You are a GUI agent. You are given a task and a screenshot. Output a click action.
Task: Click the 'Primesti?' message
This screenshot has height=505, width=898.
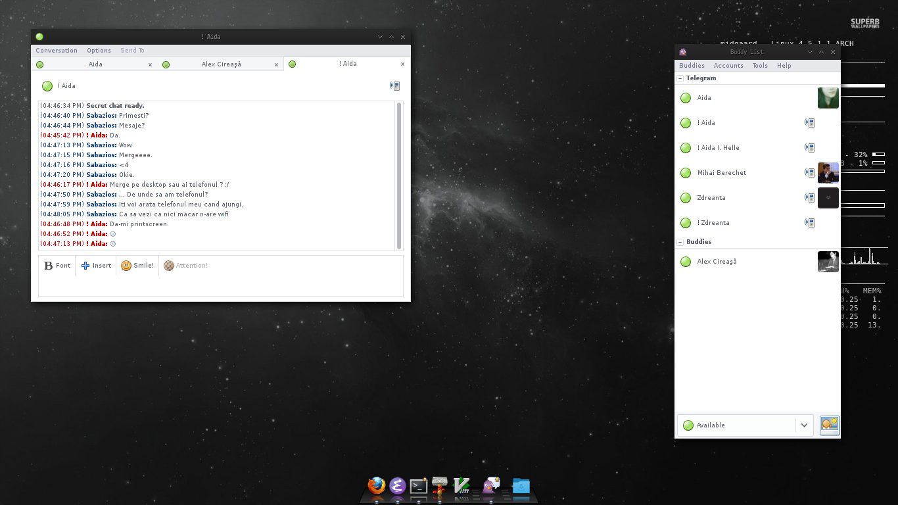click(134, 116)
